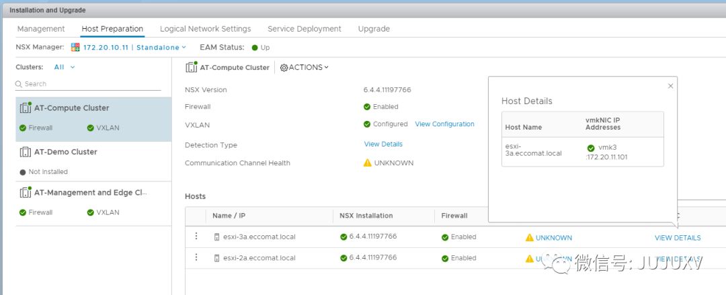Click the AT-Management and Edge cluster icon
Screen dimensions: 726x295
pyautogui.click(x=26, y=192)
